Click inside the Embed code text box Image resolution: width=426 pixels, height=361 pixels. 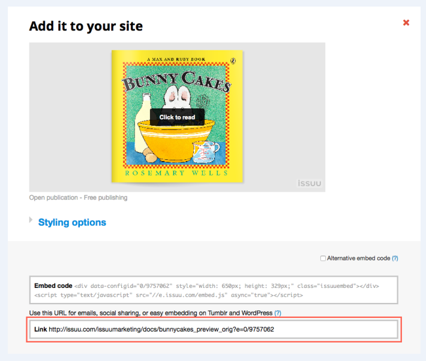pos(213,290)
